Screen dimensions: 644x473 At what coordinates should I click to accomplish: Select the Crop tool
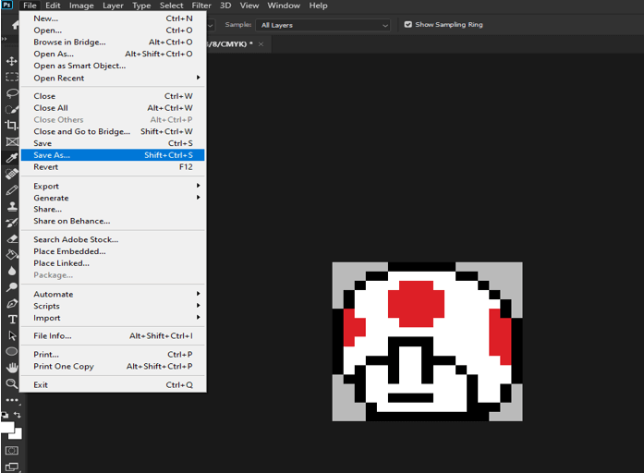12,126
